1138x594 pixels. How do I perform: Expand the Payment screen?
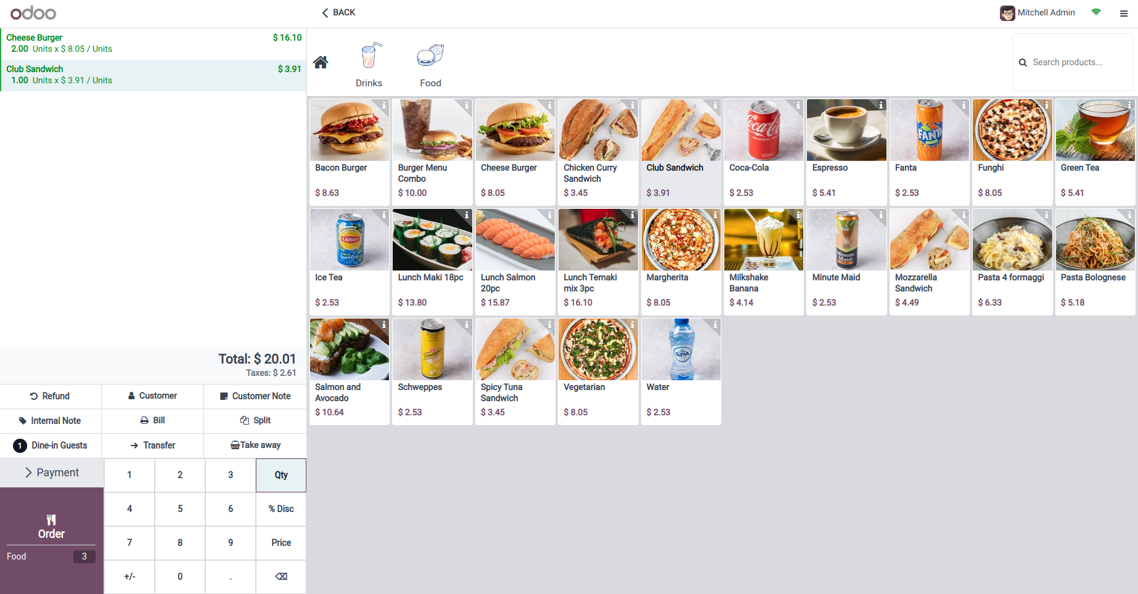[52, 473]
